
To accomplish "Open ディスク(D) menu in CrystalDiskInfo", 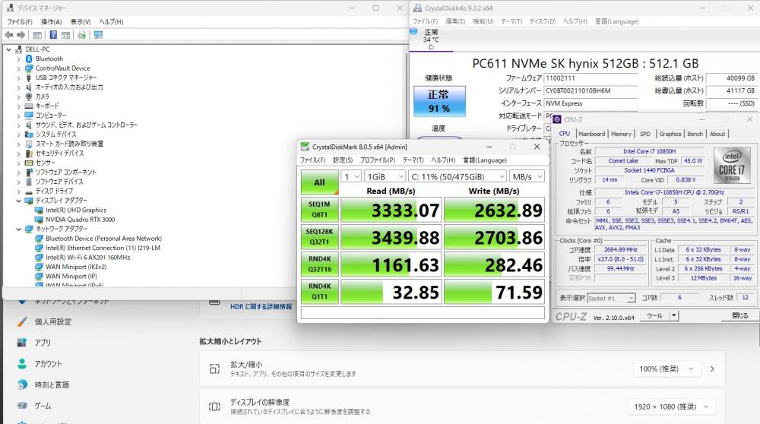I will 543,21.
